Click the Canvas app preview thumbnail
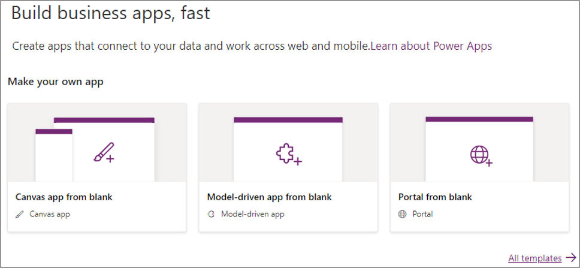The image size is (580, 268). (x=97, y=143)
